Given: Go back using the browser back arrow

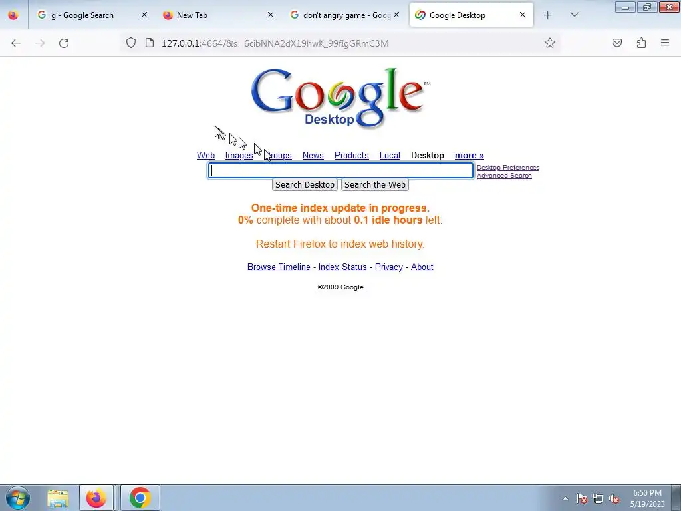Looking at the screenshot, I should click(x=16, y=43).
